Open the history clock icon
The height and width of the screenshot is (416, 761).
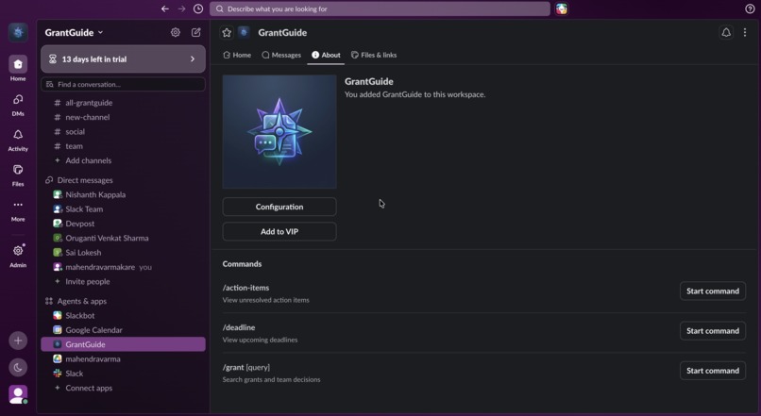198,8
